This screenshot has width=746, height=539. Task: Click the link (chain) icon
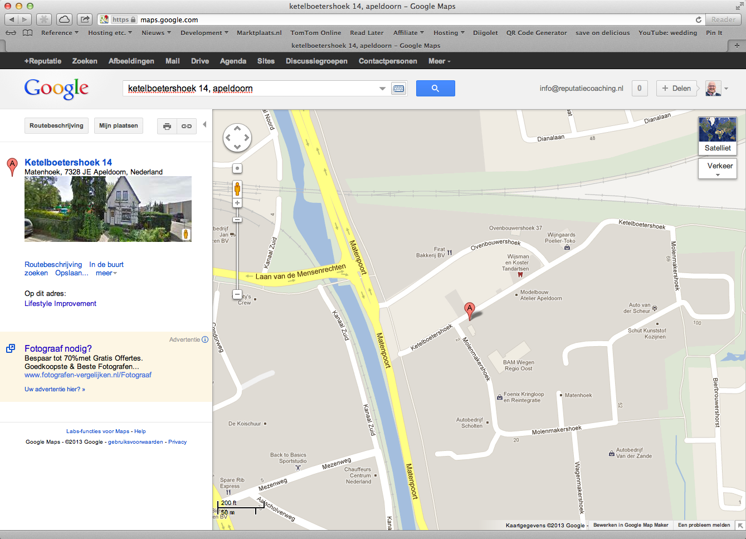coord(187,126)
